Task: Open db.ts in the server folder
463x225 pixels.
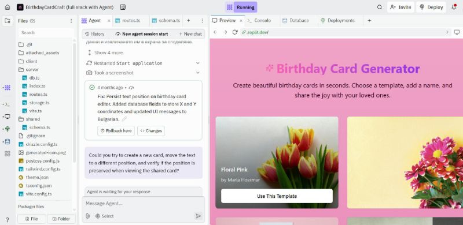Action: tap(35, 78)
